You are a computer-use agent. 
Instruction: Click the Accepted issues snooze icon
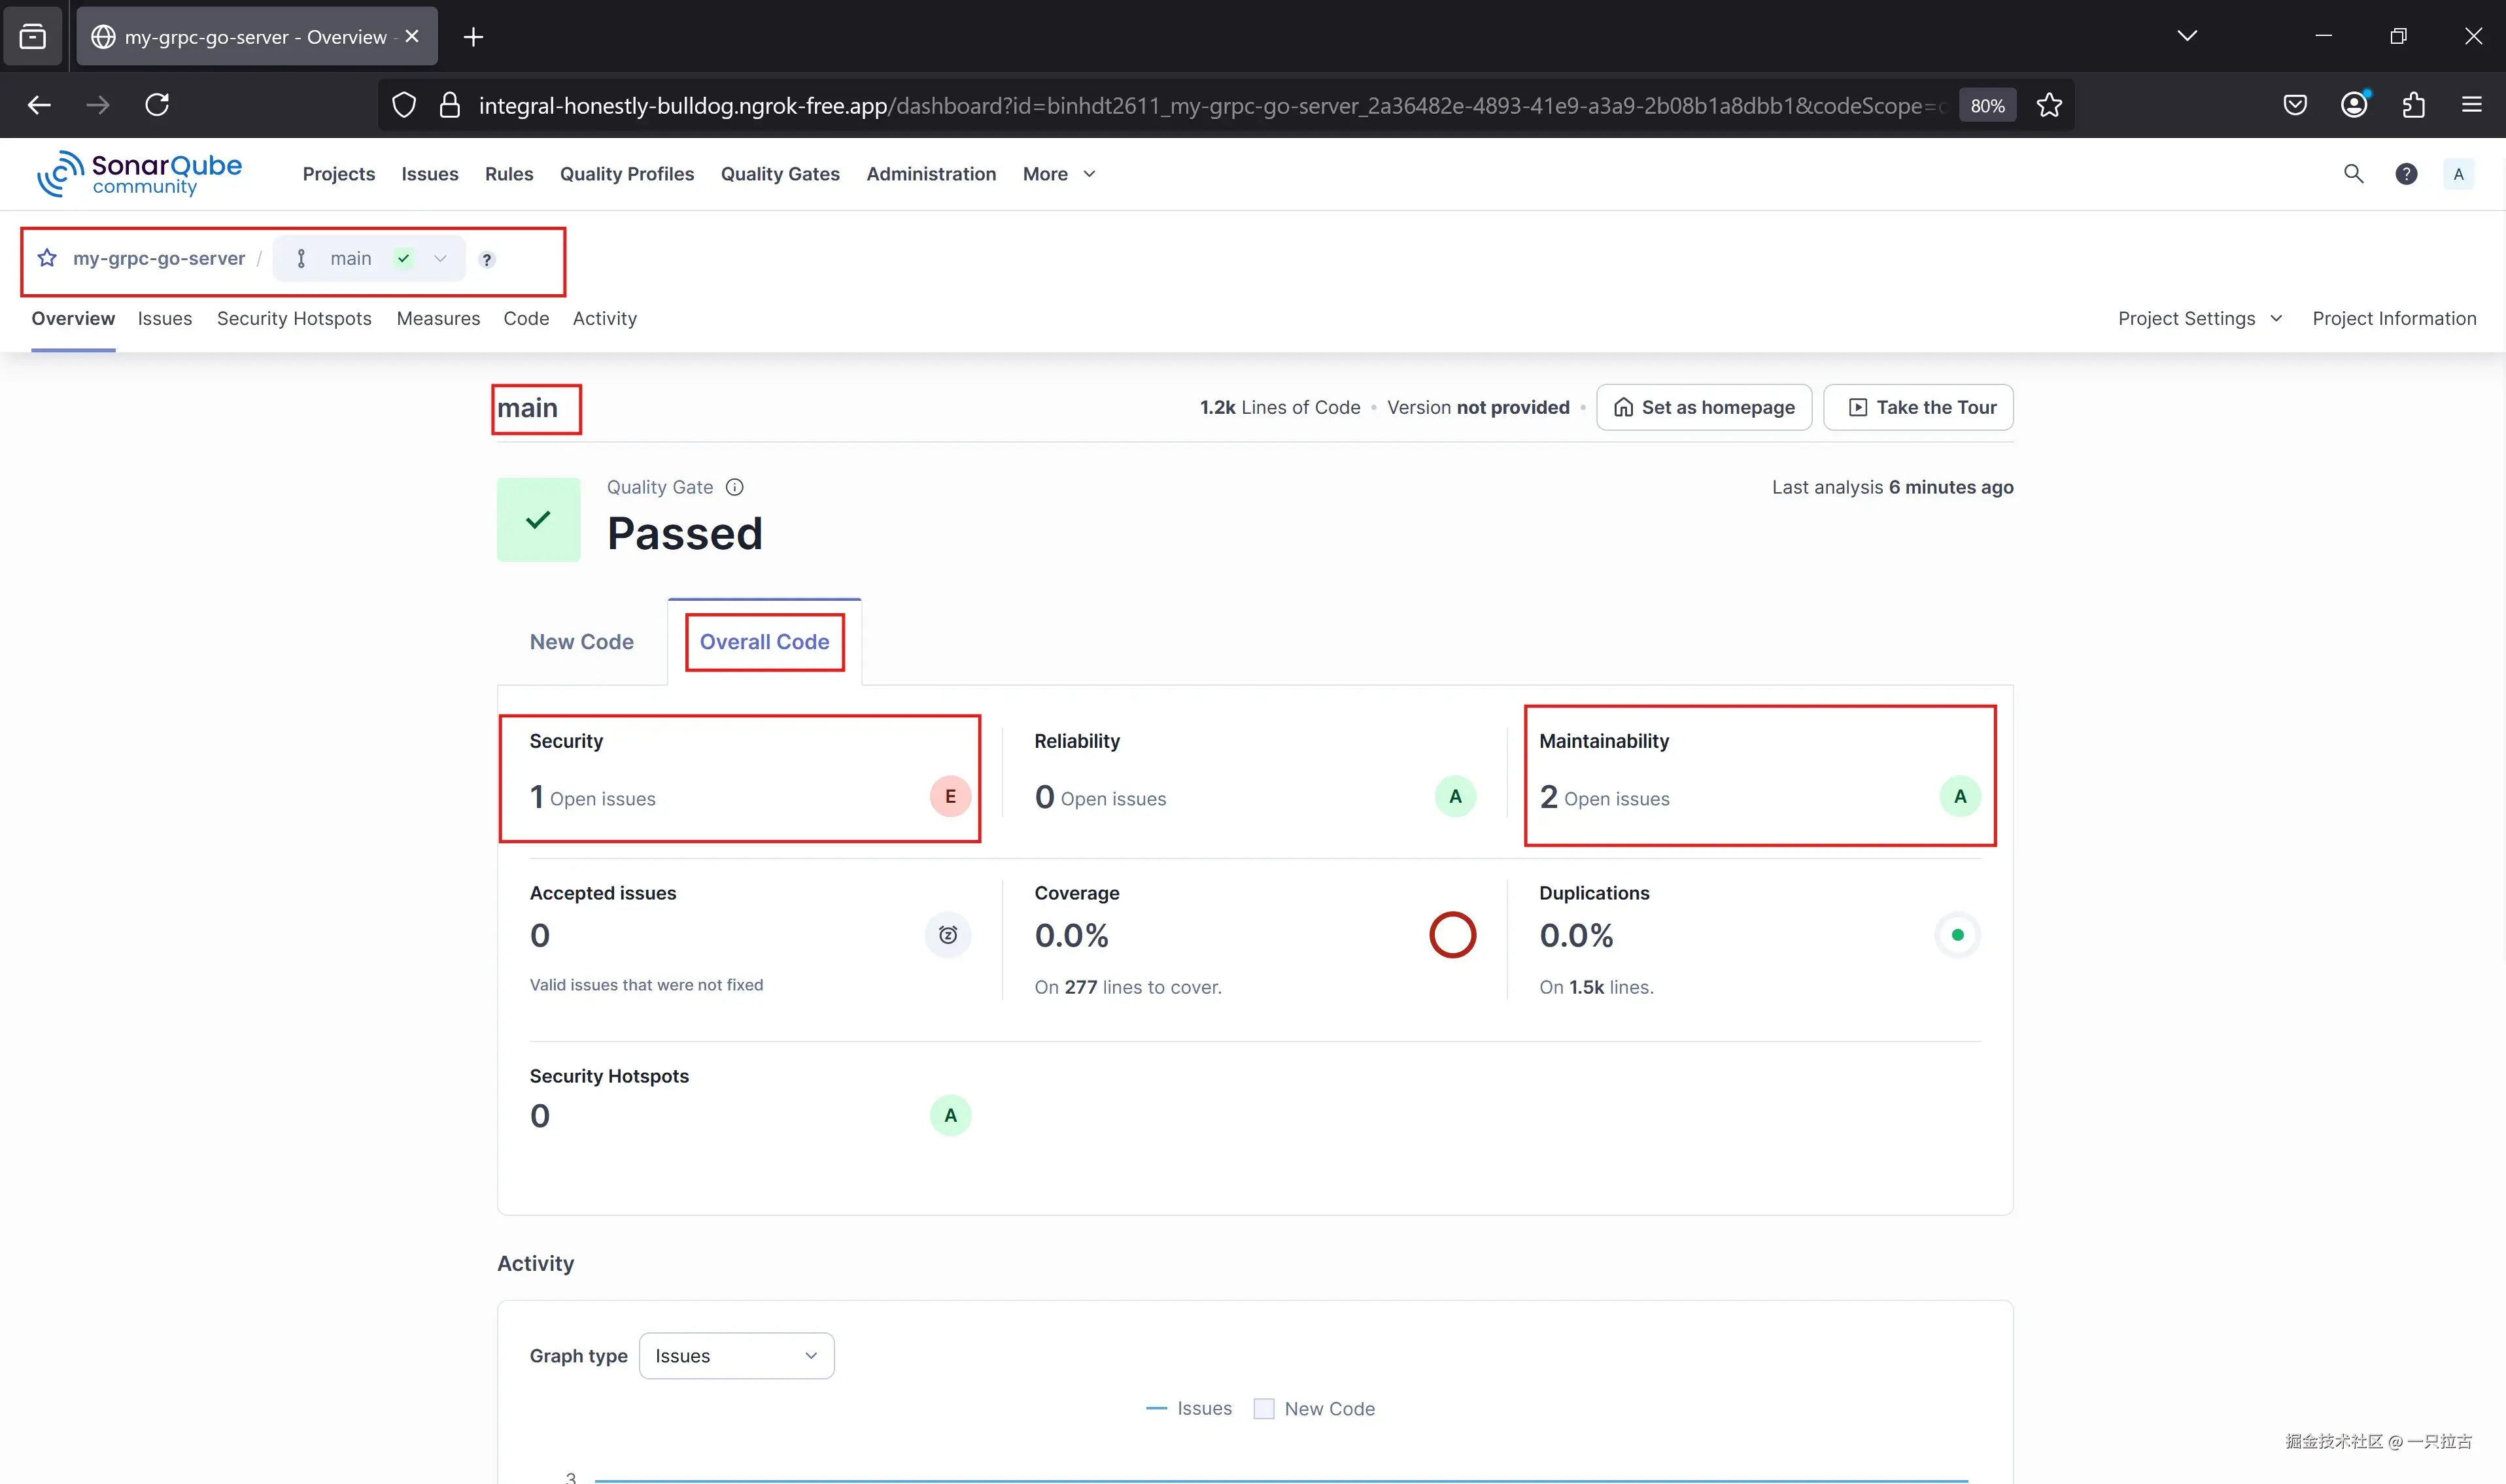948,935
